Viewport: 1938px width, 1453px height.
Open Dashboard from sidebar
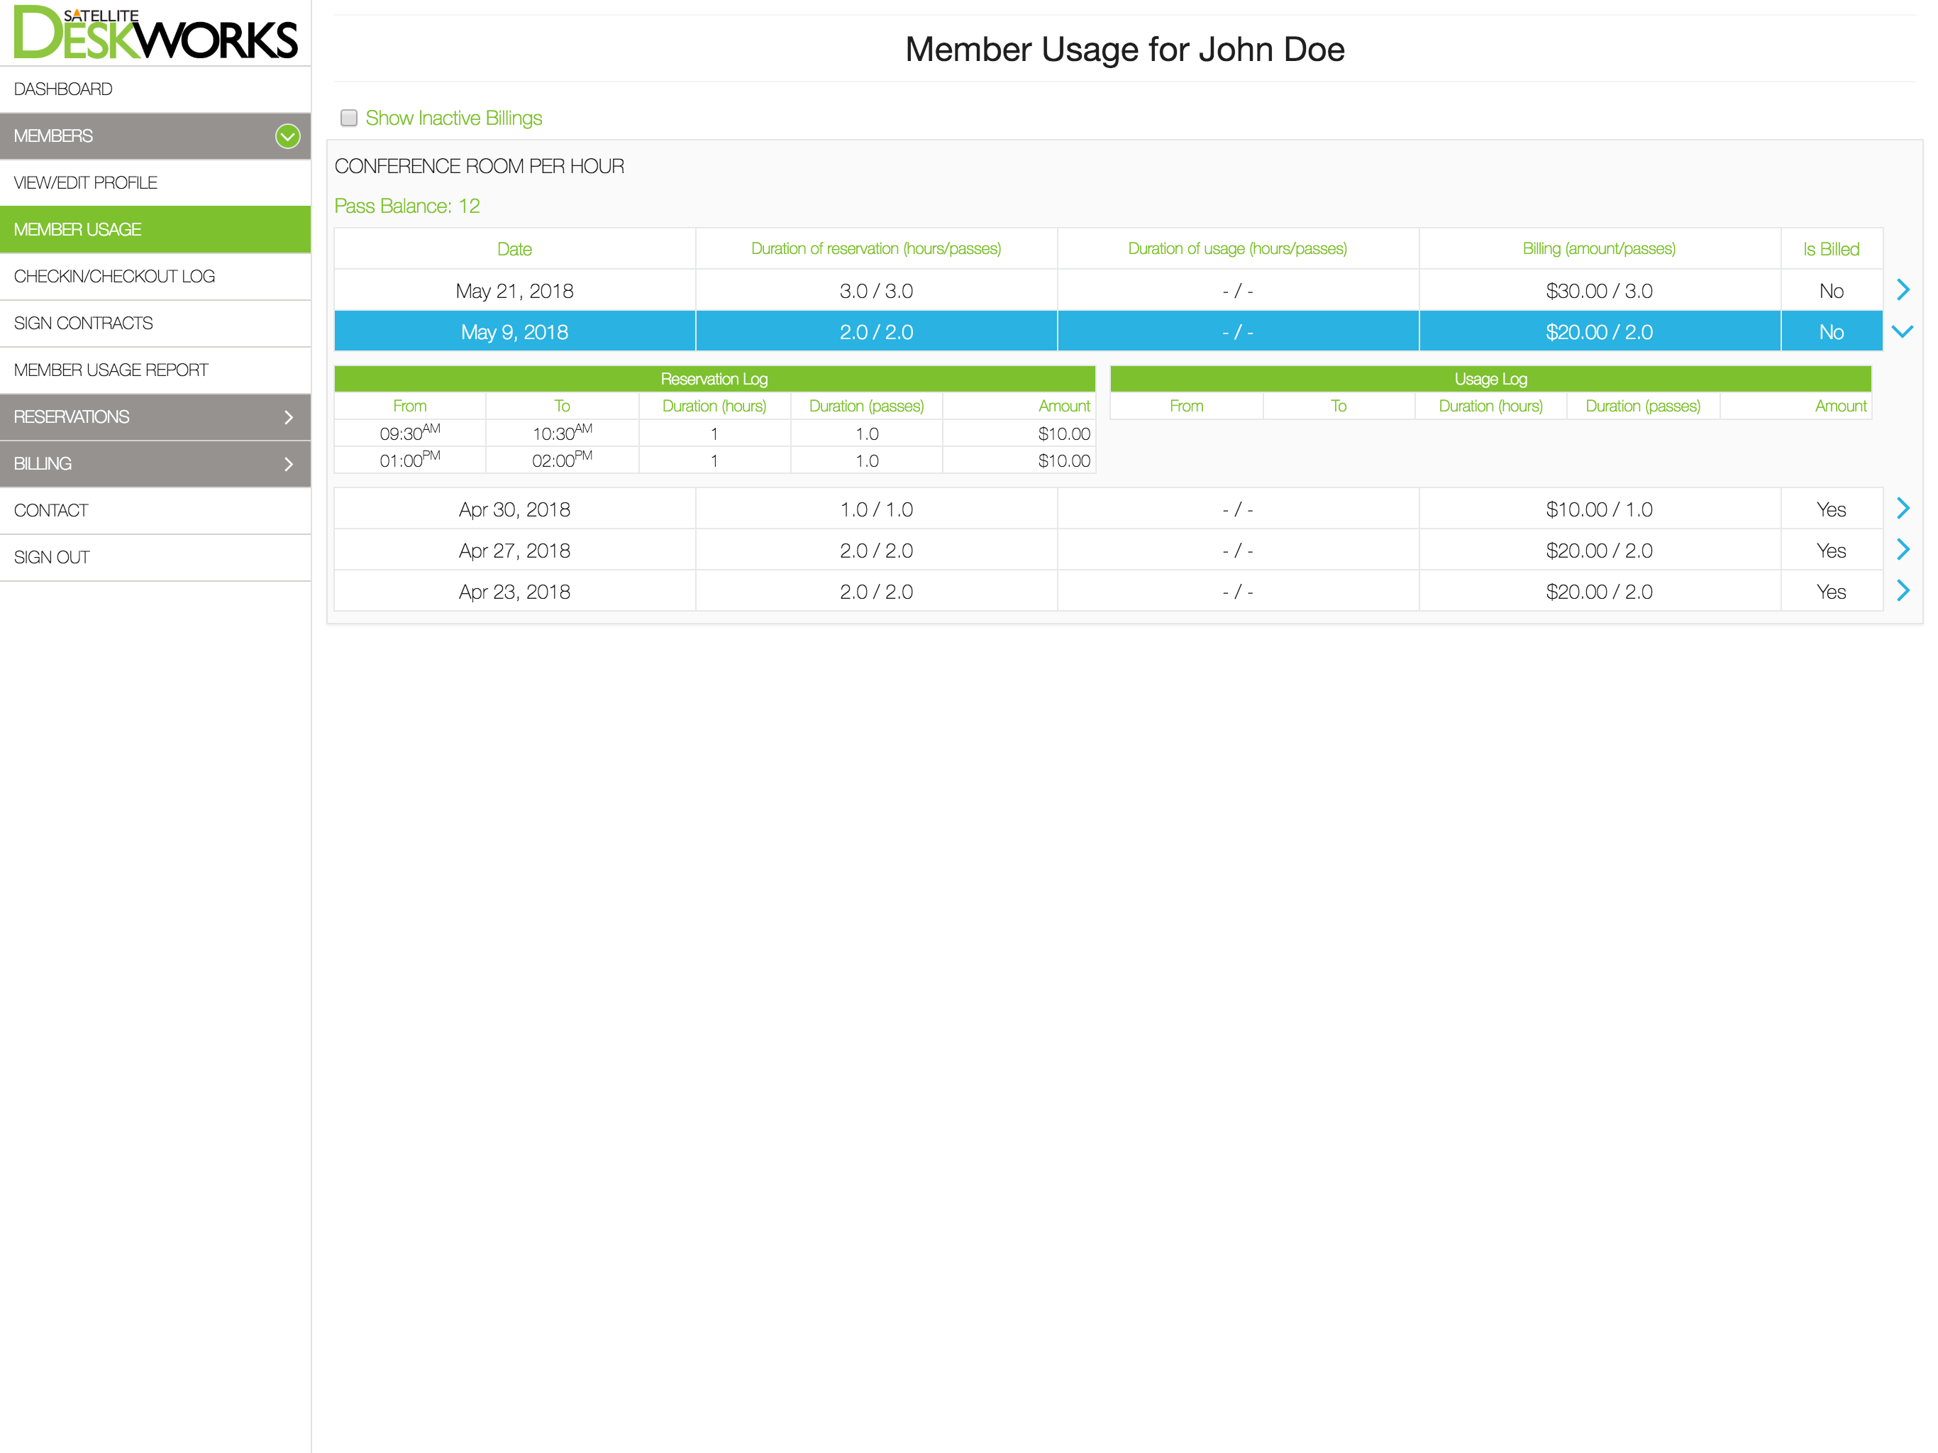click(x=155, y=89)
